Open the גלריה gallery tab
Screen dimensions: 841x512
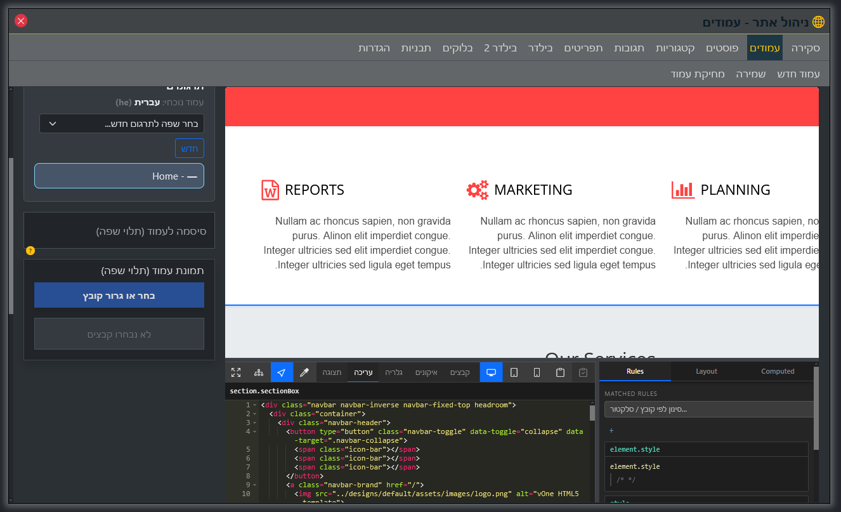[x=394, y=372]
